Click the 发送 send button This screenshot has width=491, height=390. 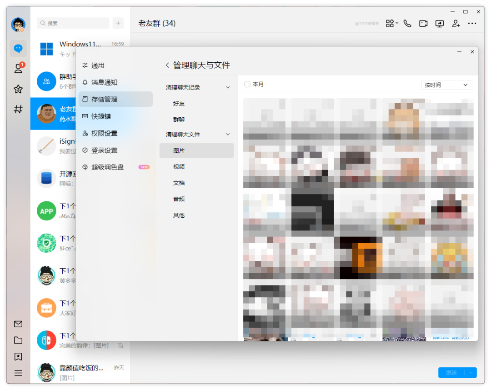[451, 372]
